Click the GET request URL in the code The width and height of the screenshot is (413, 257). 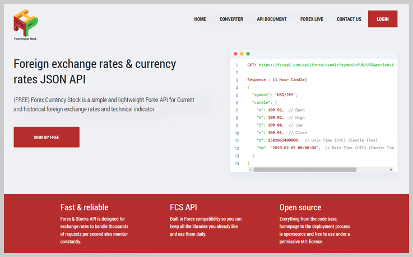pyautogui.click(x=326, y=65)
